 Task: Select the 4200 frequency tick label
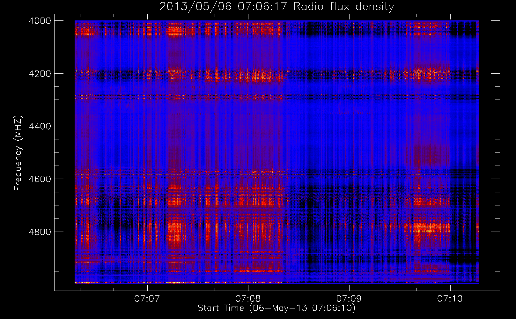pos(40,74)
